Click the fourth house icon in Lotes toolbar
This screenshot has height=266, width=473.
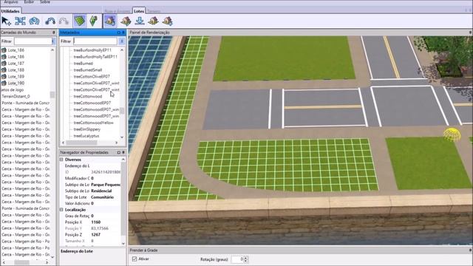coord(153,21)
